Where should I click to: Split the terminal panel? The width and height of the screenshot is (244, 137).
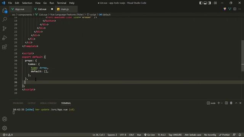(x=226, y=103)
